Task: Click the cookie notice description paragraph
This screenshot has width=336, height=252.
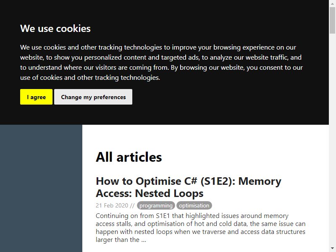Action: pos(161,62)
